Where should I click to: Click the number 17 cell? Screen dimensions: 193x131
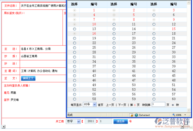(134, 33)
